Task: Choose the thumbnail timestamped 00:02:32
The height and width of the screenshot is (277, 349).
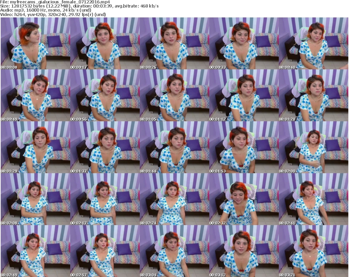Action: 244,199
